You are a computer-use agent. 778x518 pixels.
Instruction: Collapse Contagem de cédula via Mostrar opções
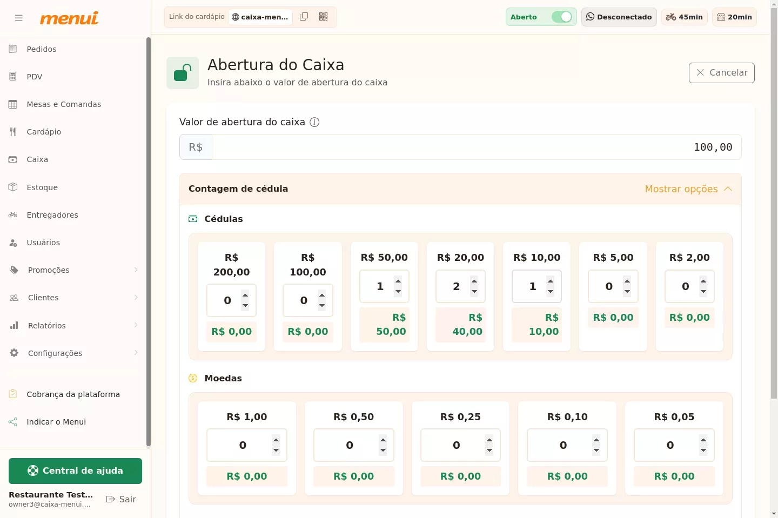tap(689, 189)
